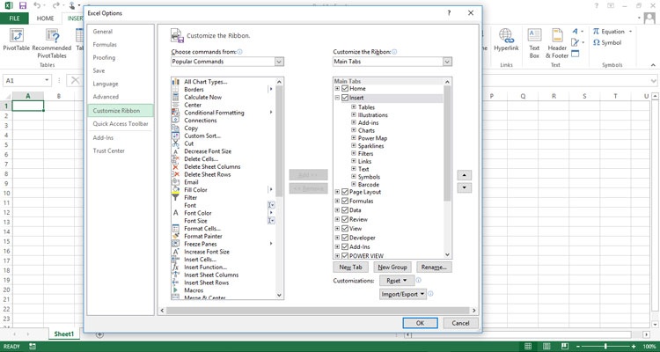Click the PivotTable ribbon icon

click(x=17, y=35)
